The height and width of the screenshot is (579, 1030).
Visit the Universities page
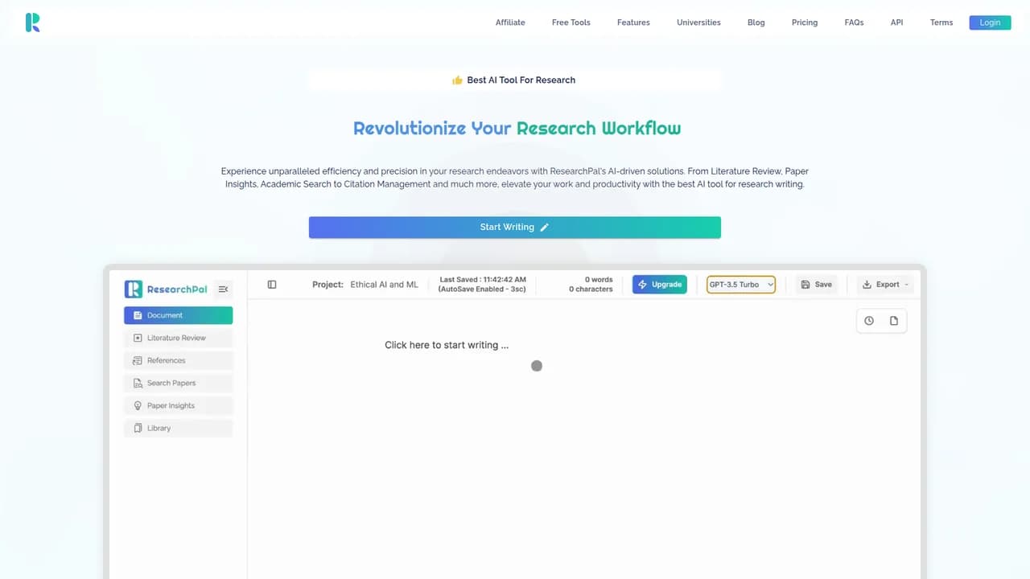click(698, 23)
